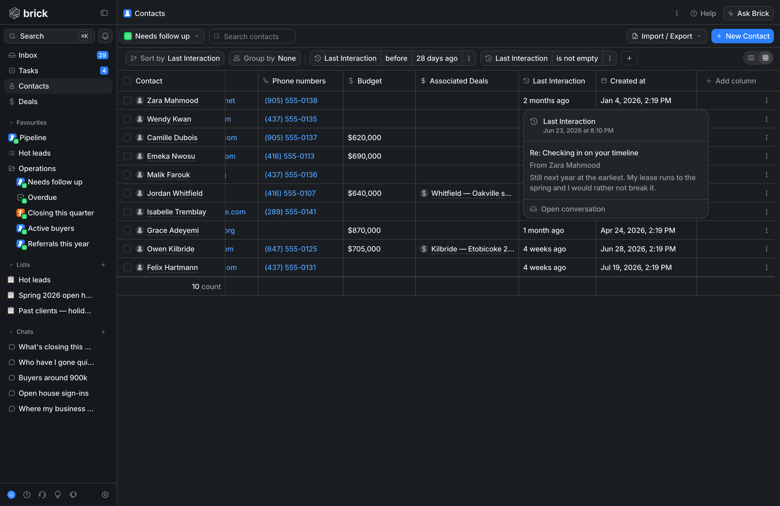Open the Operations folder in sidebar
The width and height of the screenshot is (780, 506).
pyautogui.click(x=58, y=168)
